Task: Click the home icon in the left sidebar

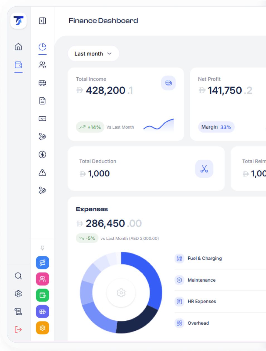Action: click(x=18, y=47)
